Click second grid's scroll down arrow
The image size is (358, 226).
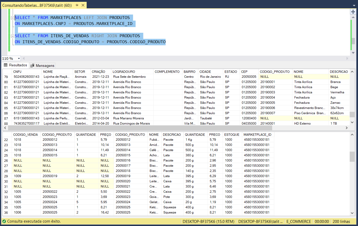[352, 213]
